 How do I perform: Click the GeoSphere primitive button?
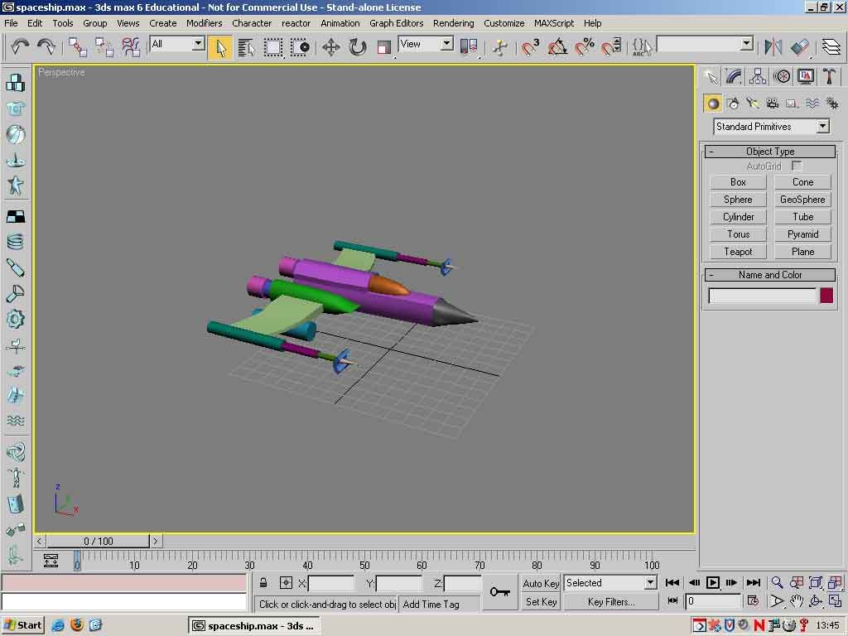coord(802,200)
